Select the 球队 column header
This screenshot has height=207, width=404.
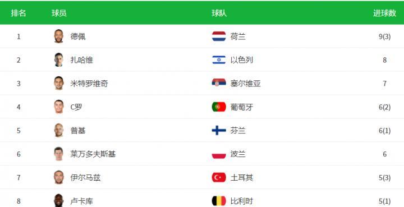pos(219,13)
